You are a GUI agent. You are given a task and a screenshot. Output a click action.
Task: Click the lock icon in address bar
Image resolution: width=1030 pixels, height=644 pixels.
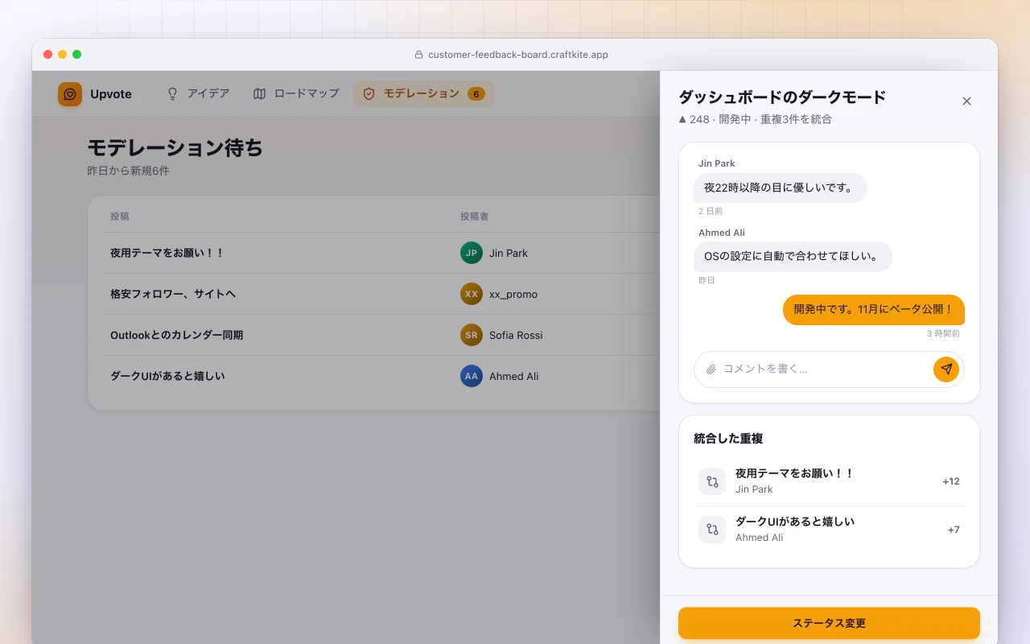coord(418,55)
